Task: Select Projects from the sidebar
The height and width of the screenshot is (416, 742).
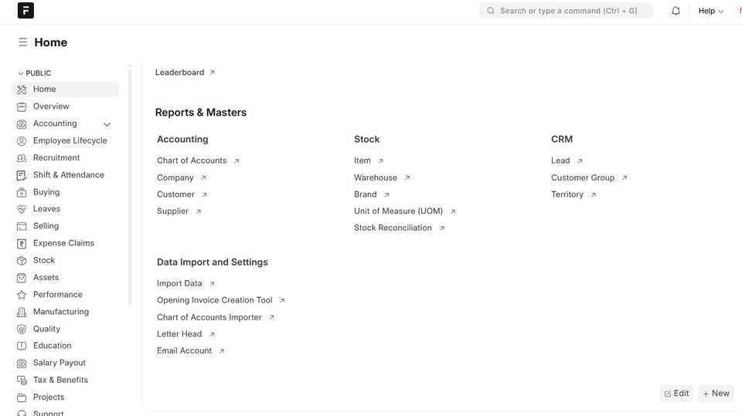Action: [48, 397]
